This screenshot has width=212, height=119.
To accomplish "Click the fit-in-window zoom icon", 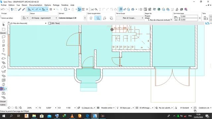I will pos(21,108).
